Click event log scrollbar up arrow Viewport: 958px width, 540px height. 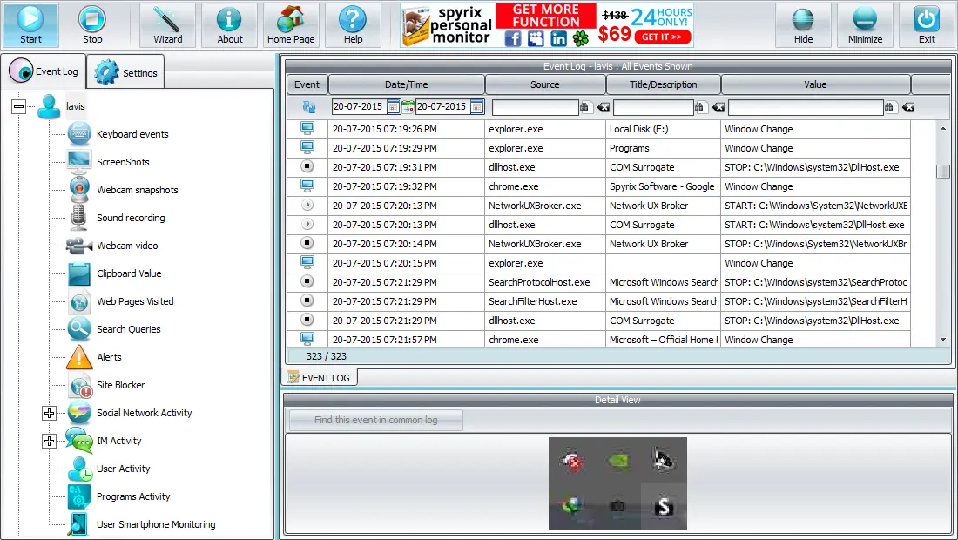(942, 129)
